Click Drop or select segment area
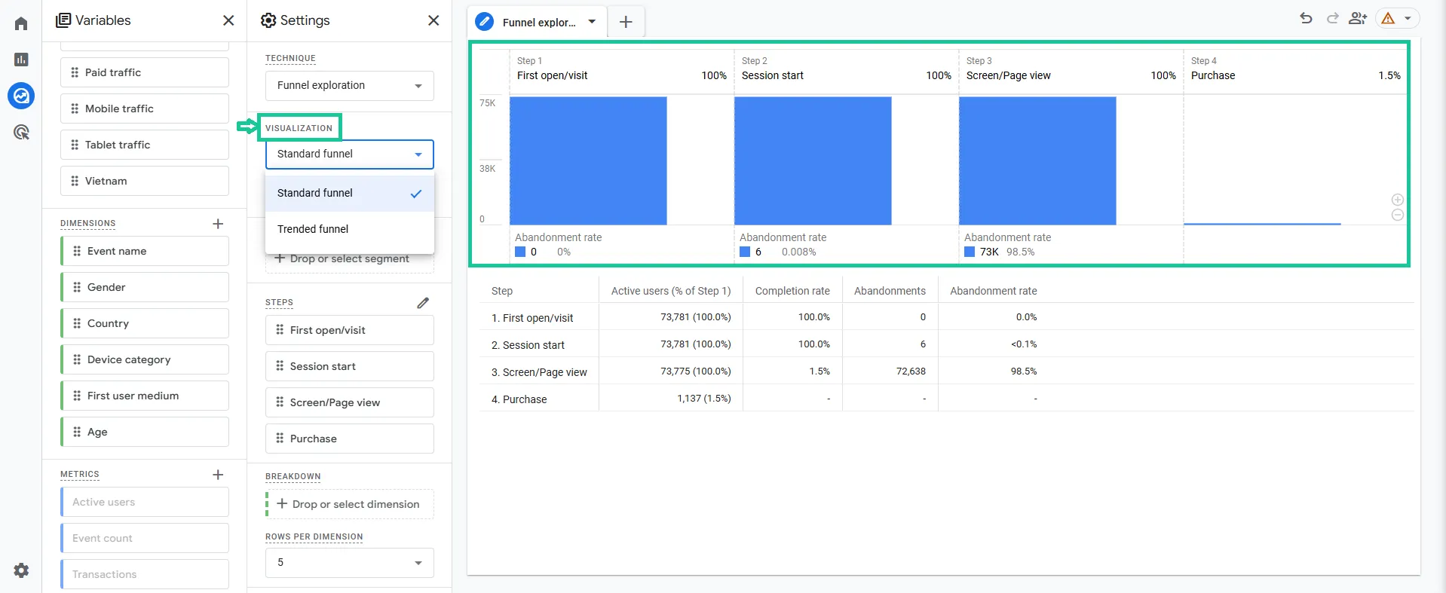 [350, 259]
